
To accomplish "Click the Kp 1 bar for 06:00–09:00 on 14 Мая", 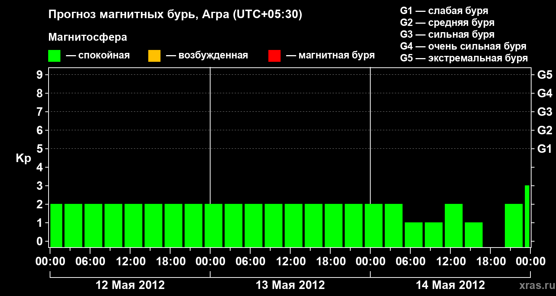I will [x=414, y=235].
